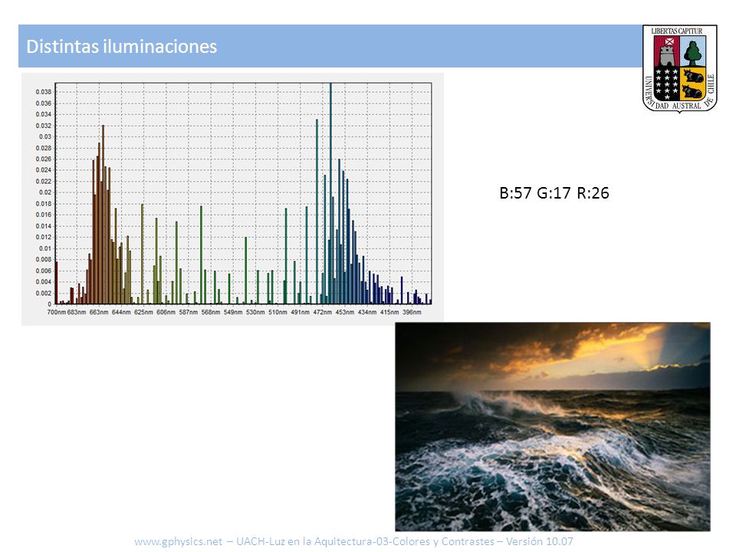Click the '453nm' x-axis label
Image resolution: width=736 pixels, height=552 pixels.
344,312
